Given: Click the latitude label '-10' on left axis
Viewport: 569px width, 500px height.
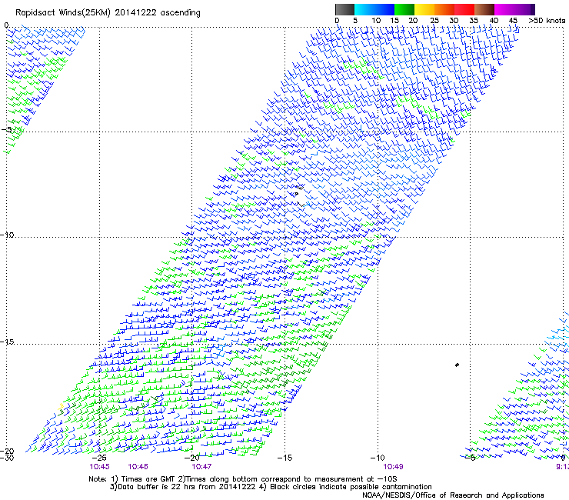Looking at the screenshot, I should point(7,235).
